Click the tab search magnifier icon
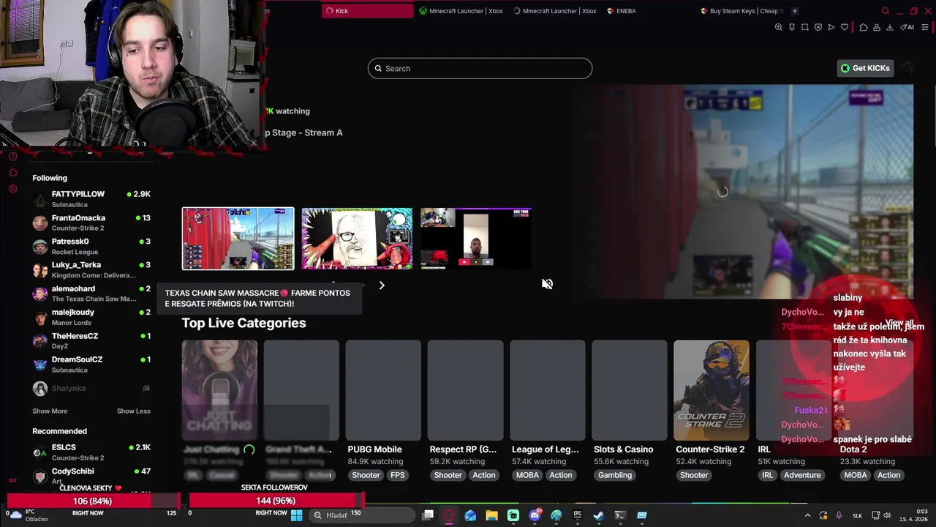Viewport: 936px width, 527px height. pos(885,11)
